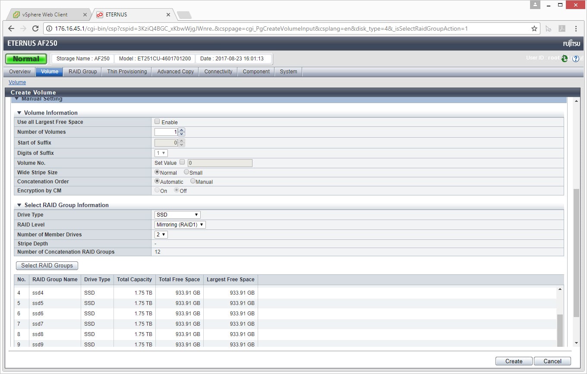
Task: Click the Fujitsu logo
Action: [571, 44]
